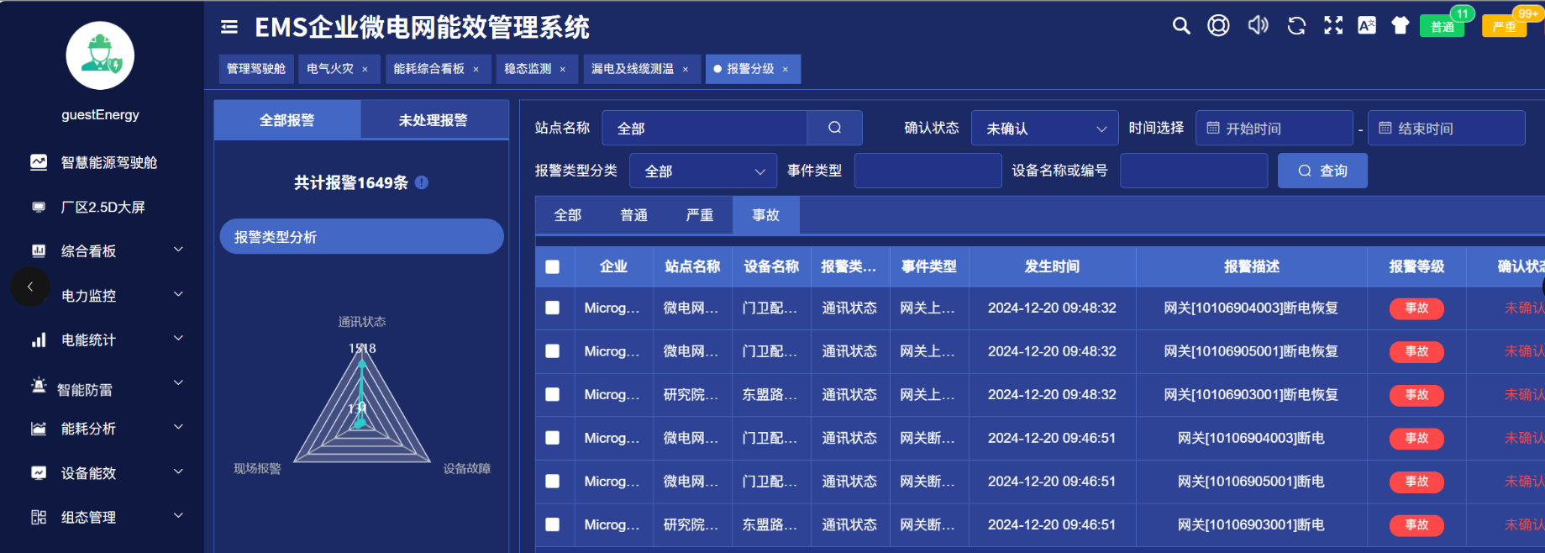Click the 设备能效 sidebar icon
The height and width of the screenshot is (553, 1545).
click(x=39, y=472)
